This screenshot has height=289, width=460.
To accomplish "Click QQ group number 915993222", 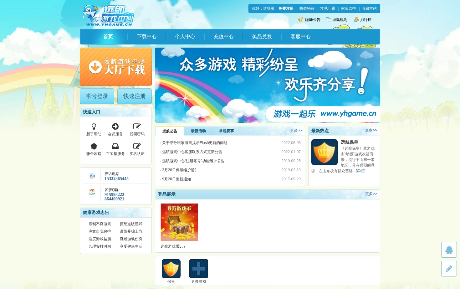I will (x=114, y=194).
